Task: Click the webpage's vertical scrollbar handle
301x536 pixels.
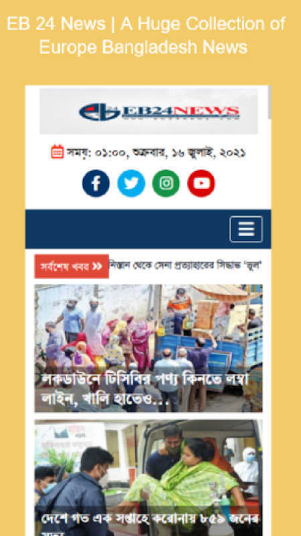Action: 270,102
